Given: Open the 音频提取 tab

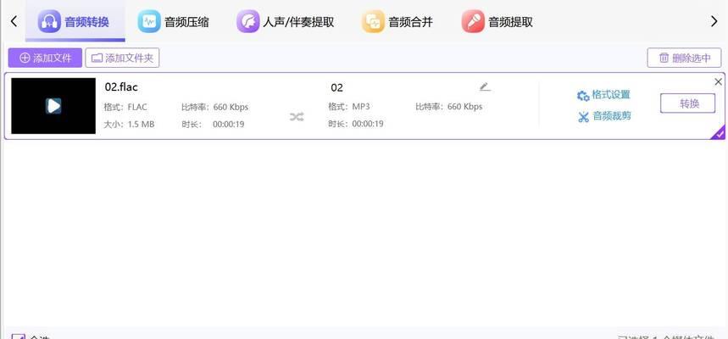Looking at the screenshot, I should (x=497, y=22).
